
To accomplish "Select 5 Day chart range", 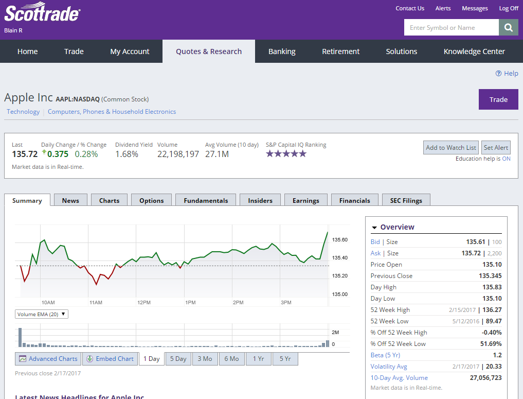I will pos(178,359).
